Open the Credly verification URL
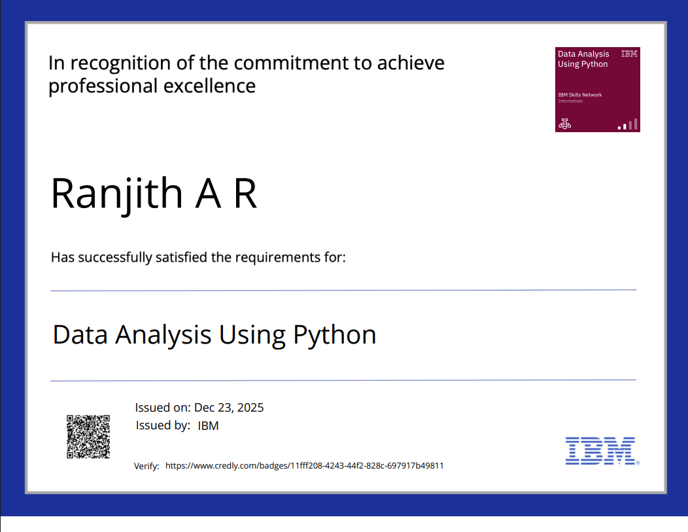Viewport: 688px width, 532px height. click(304, 466)
